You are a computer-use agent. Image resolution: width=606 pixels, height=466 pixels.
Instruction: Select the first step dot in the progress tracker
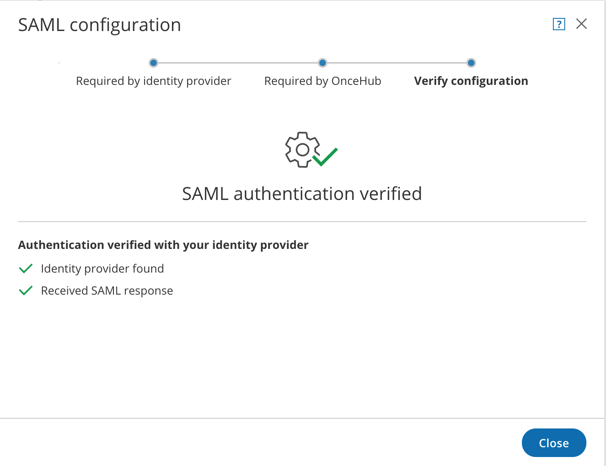pos(154,63)
